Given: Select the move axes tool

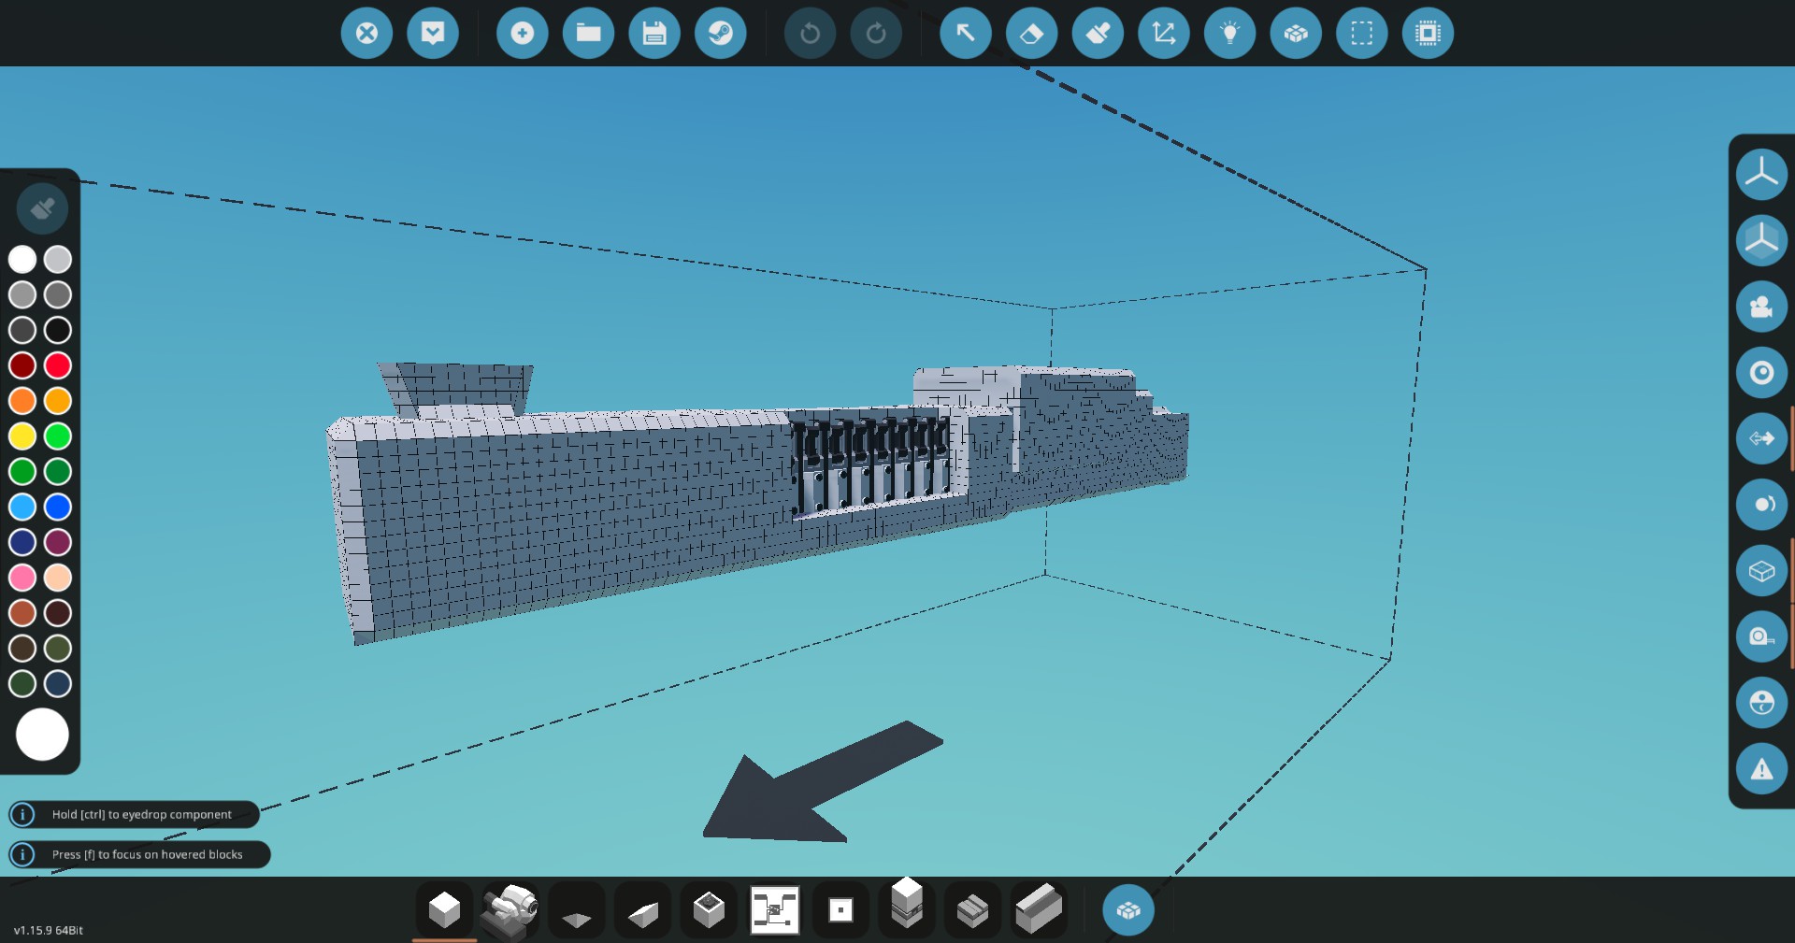Looking at the screenshot, I should (1164, 34).
